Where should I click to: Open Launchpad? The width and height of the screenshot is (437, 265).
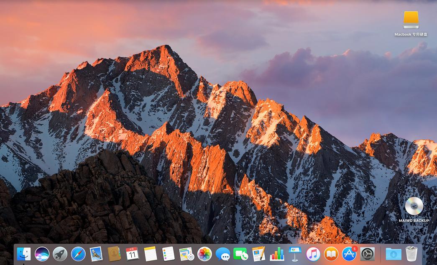coord(60,254)
